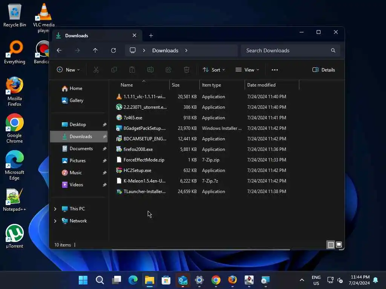
Task: Click the Paste clipboard icon
Action: [x=132, y=70]
